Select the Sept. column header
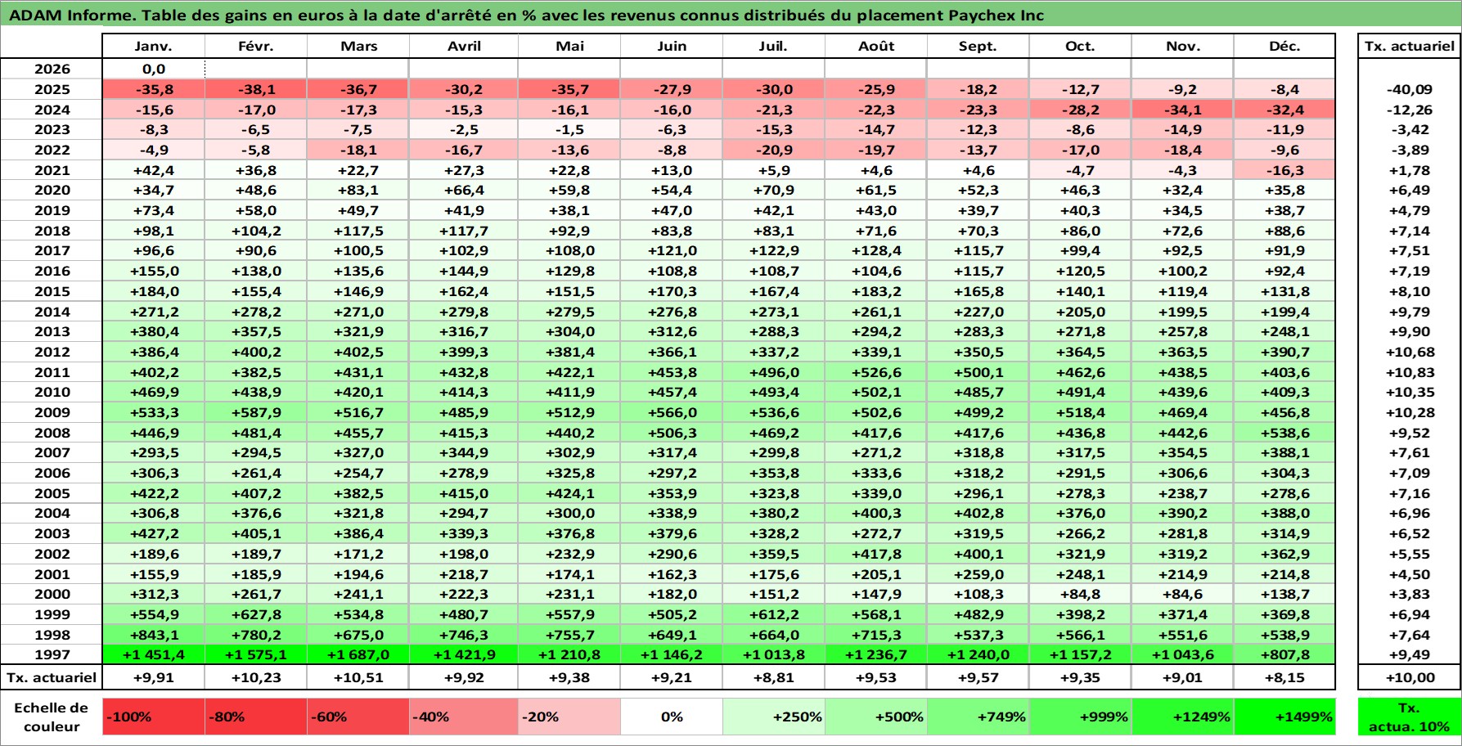 click(978, 47)
